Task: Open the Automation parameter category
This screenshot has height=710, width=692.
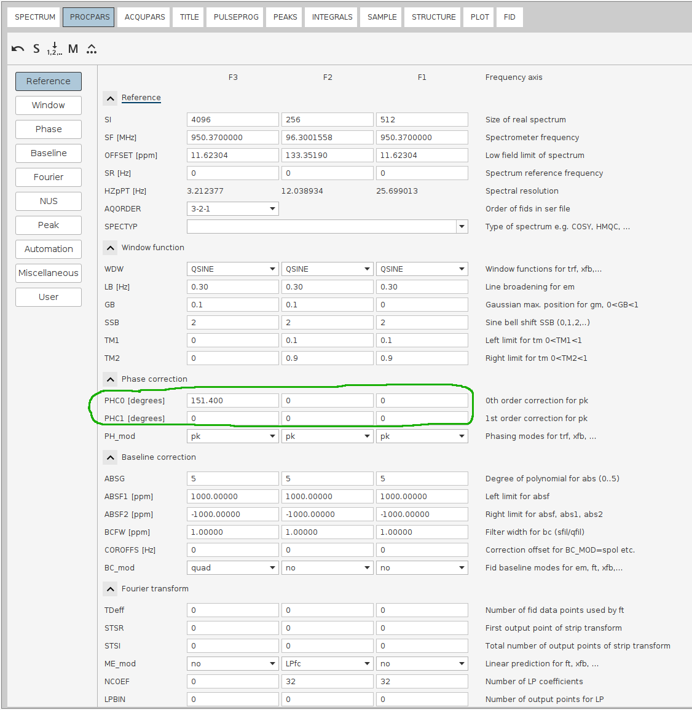Action: [x=48, y=249]
